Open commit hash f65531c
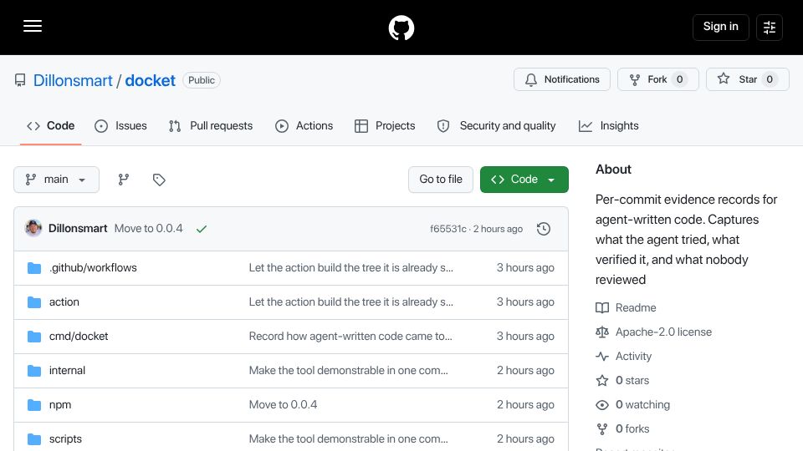 [448, 229]
